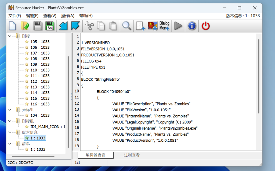Click the blue info About icon
The image size is (275, 171).
tap(192, 26)
